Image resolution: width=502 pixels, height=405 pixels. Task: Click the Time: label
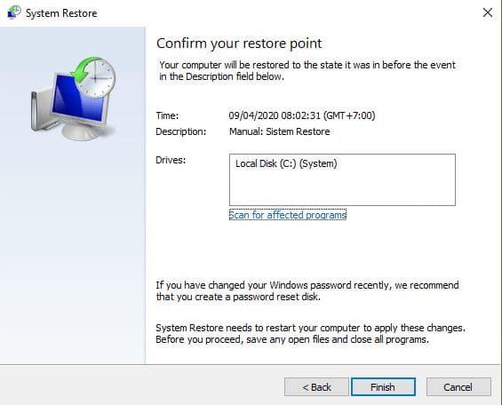[x=167, y=115]
